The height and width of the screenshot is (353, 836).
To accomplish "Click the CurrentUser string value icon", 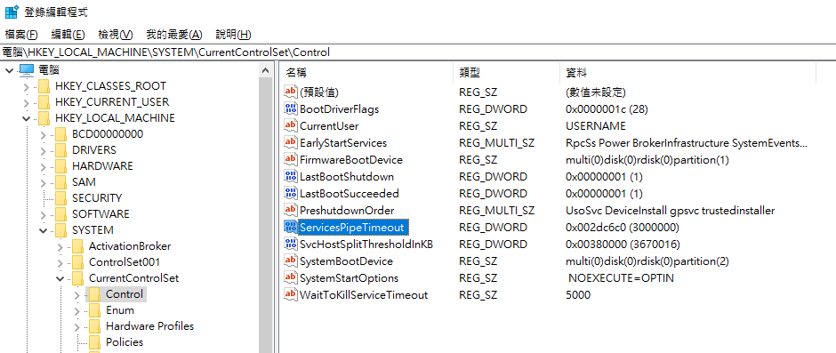I will [x=291, y=126].
